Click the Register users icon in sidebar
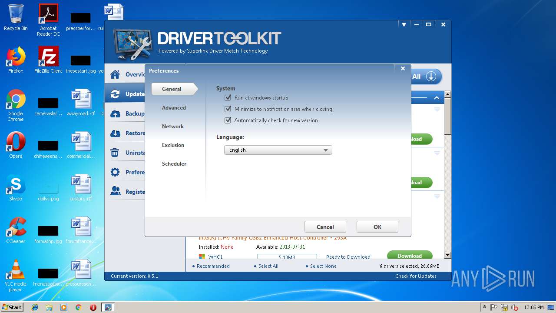Viewport: 556px width, 313px height. pyautogui.click(x=115, y=192)
